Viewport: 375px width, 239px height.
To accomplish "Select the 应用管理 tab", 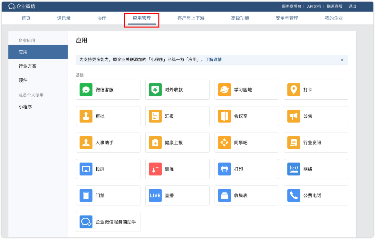I will tap(142, 18).
